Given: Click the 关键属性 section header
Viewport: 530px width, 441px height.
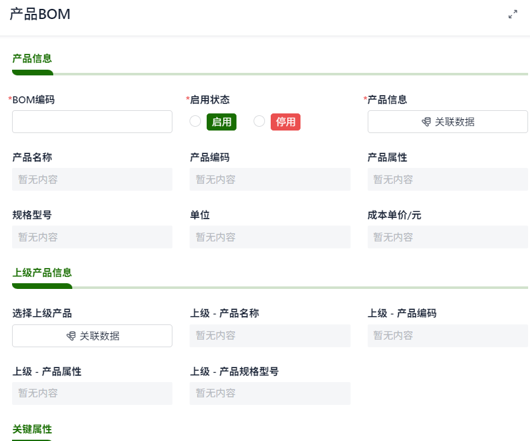Looking at the screenshot, I should point(32,429).
